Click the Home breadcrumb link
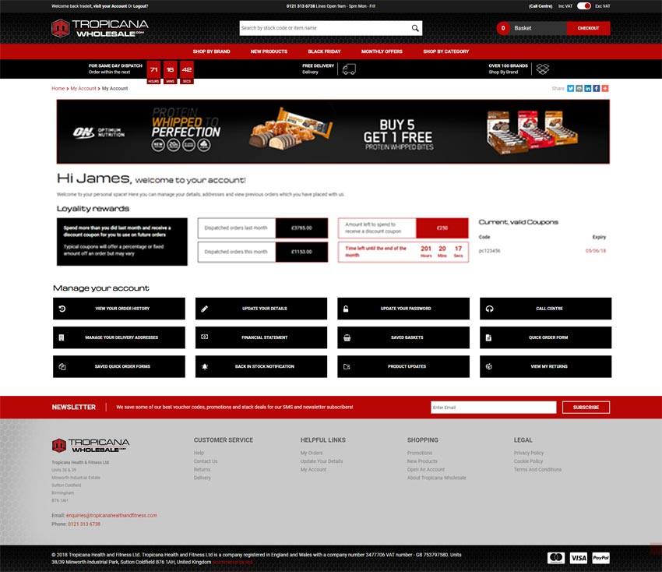This screenshot has width=662, height=572. pyautogui.click(x=58, y=88)
